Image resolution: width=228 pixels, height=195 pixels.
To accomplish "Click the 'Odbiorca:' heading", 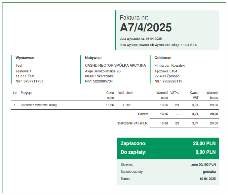I will click(163, 58).
